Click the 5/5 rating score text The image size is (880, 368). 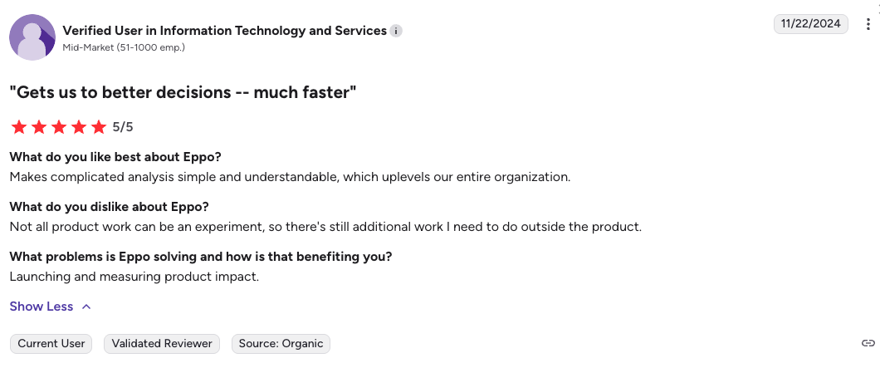(123, 127)
